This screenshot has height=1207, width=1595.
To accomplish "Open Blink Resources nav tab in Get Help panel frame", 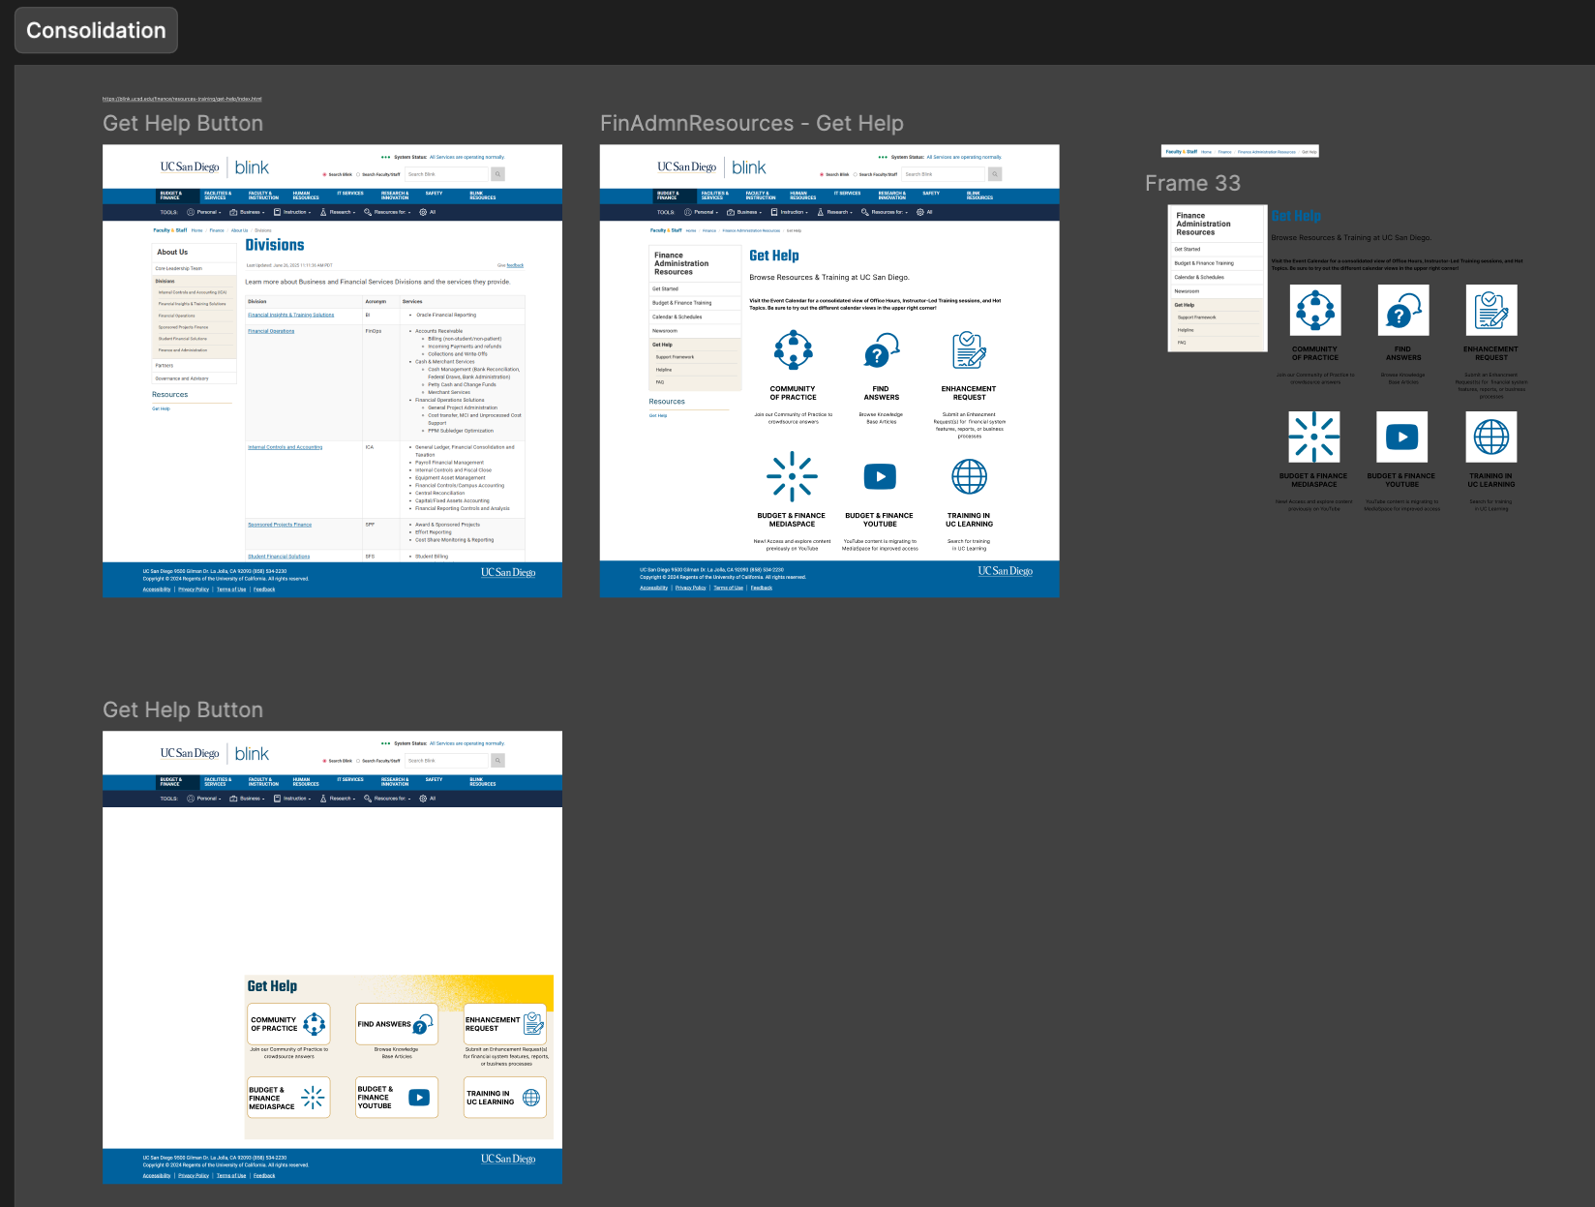I will click(483, 782).
